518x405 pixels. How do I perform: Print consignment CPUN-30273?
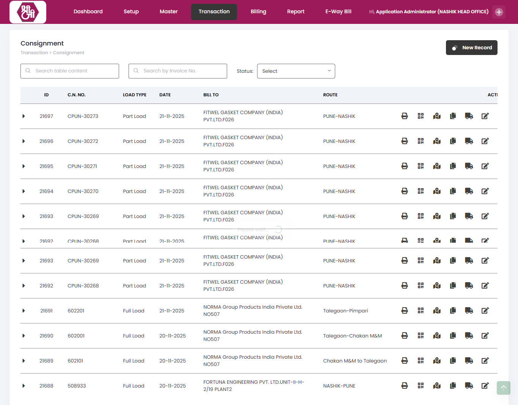(x=404, y=116)
